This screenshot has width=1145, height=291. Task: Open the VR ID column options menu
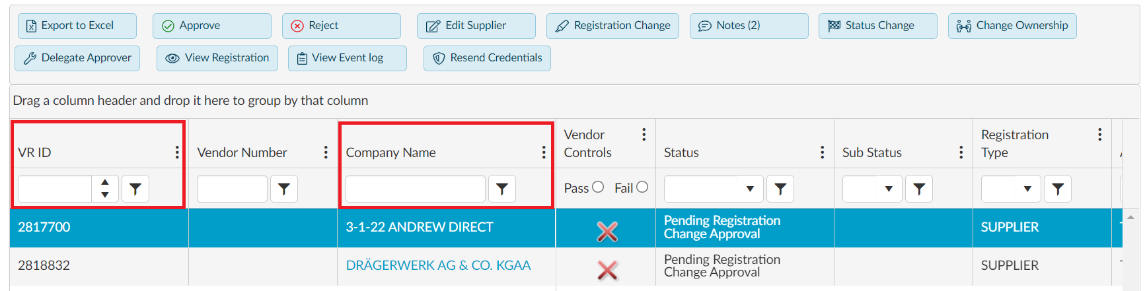[x=177, y=152]
